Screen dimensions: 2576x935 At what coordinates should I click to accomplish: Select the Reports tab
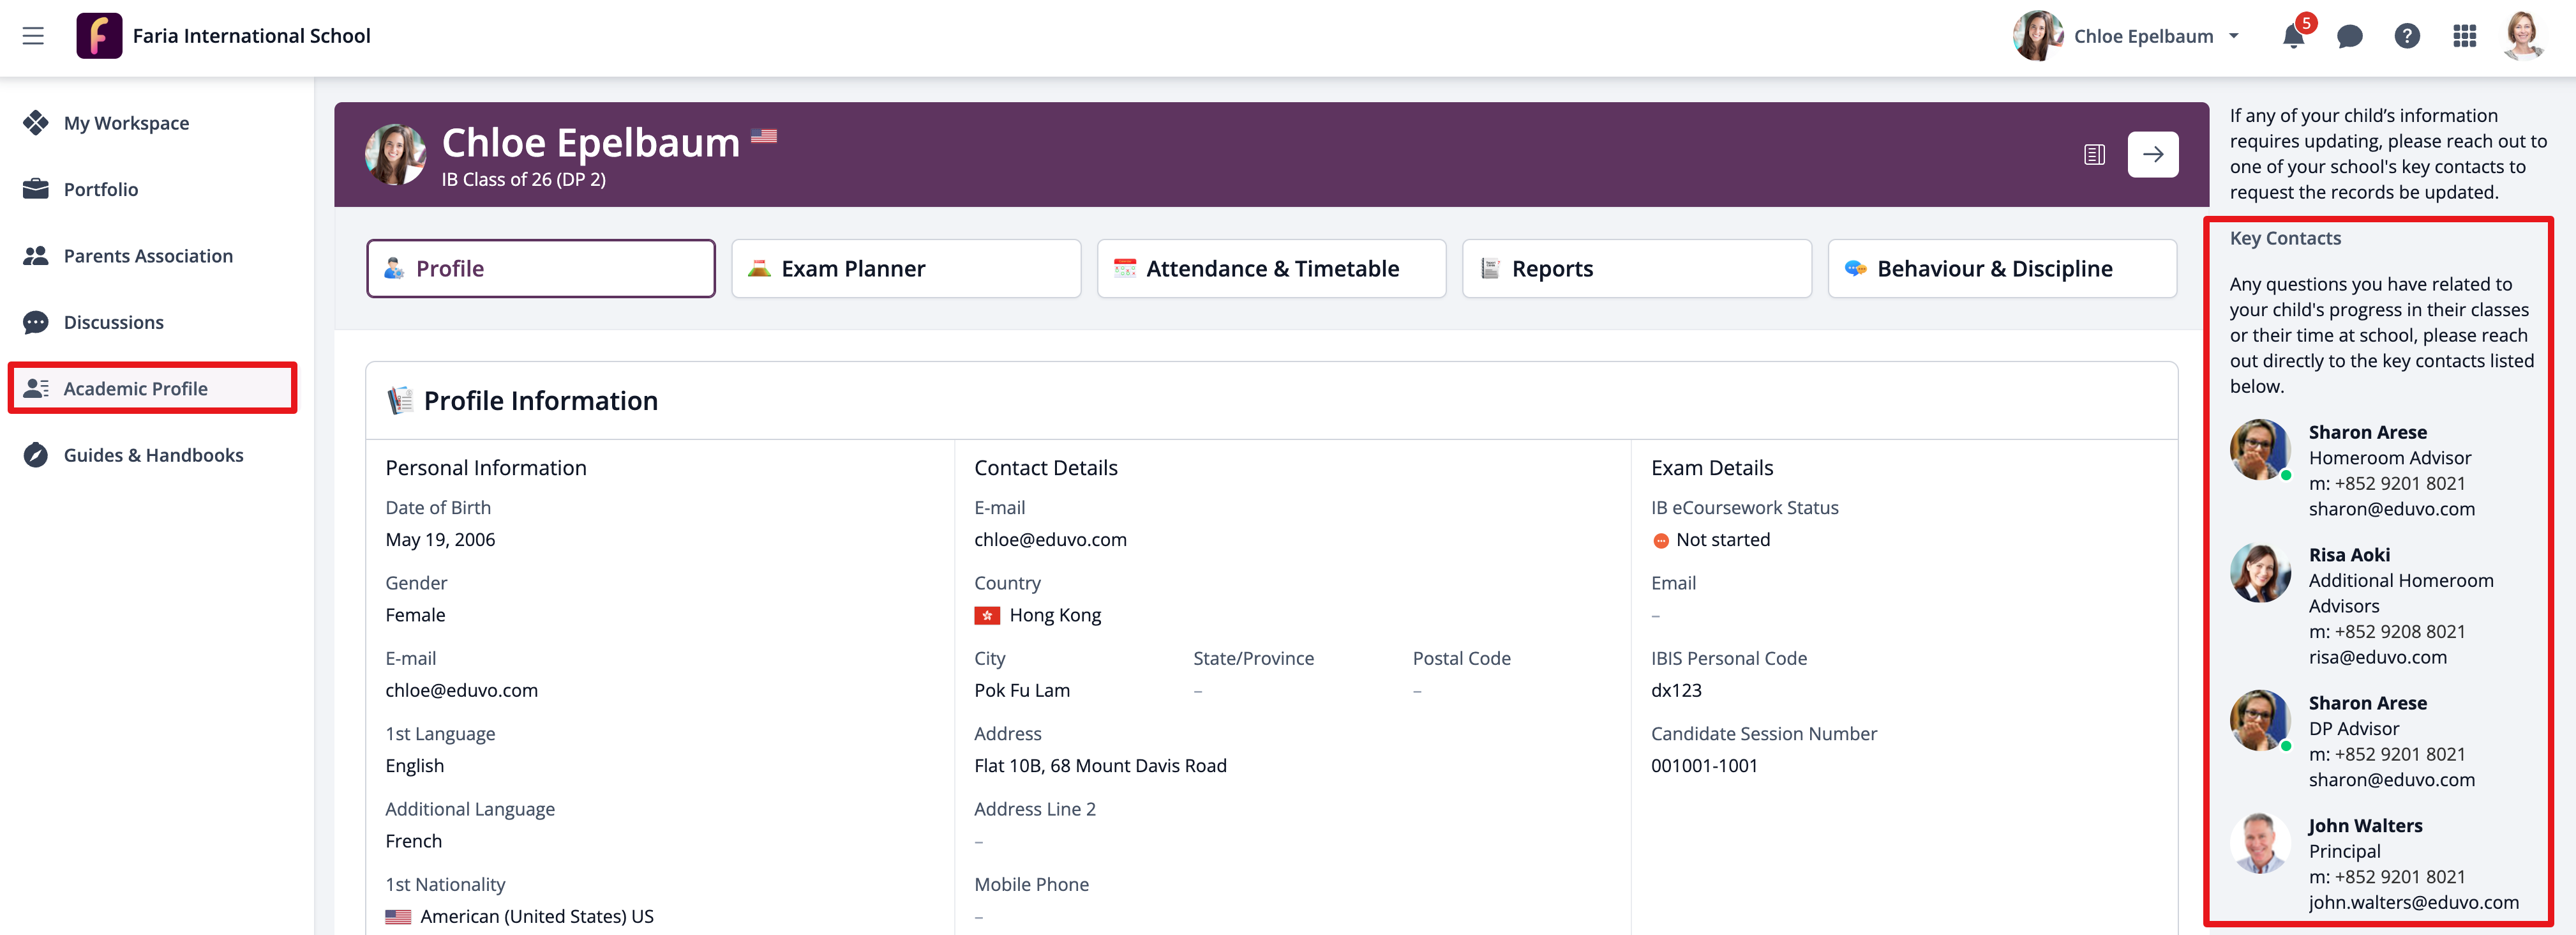(1636, 268)
